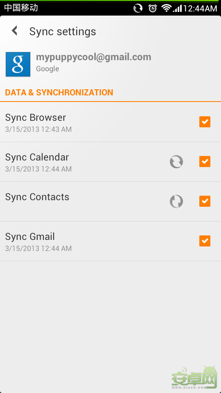
Task: Uncheck the Sync Browser checkbox
Action: [205, 122]
